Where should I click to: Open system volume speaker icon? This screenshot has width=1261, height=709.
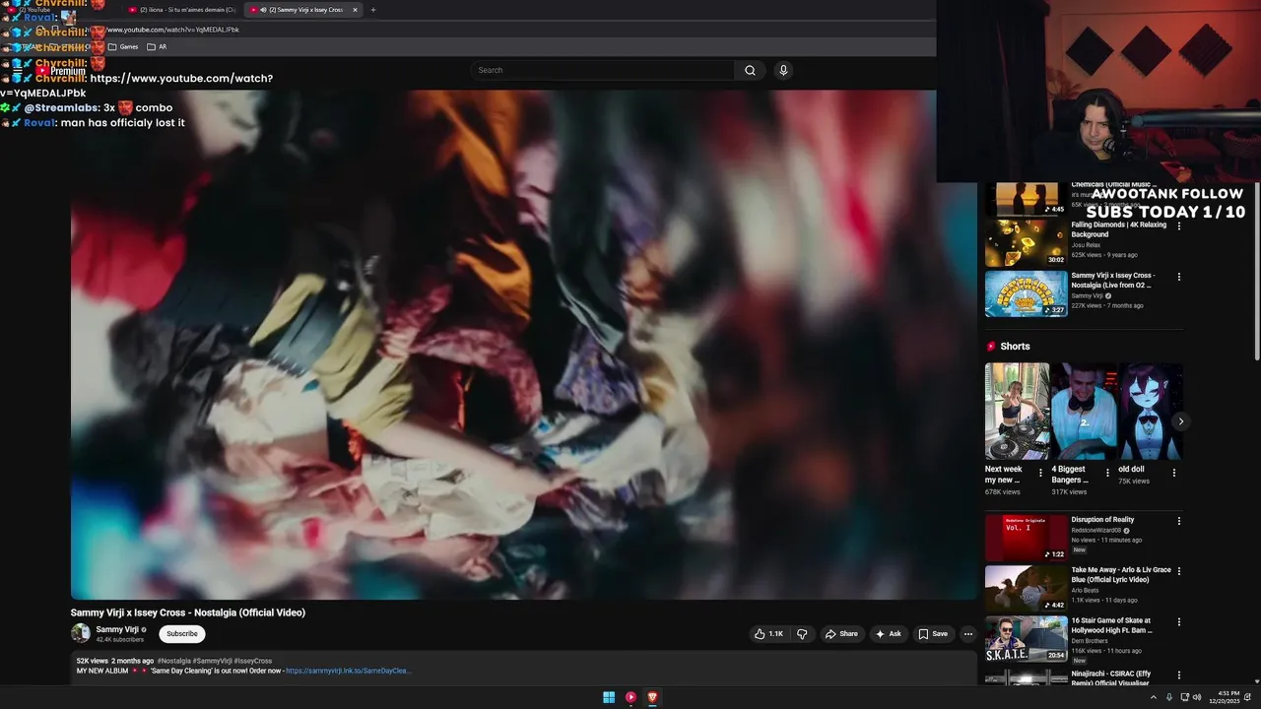(1197, 697)
